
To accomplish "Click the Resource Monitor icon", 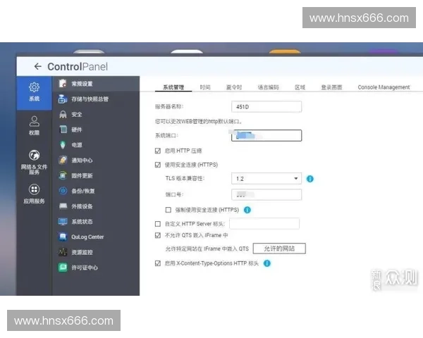I will coord(63,252).
